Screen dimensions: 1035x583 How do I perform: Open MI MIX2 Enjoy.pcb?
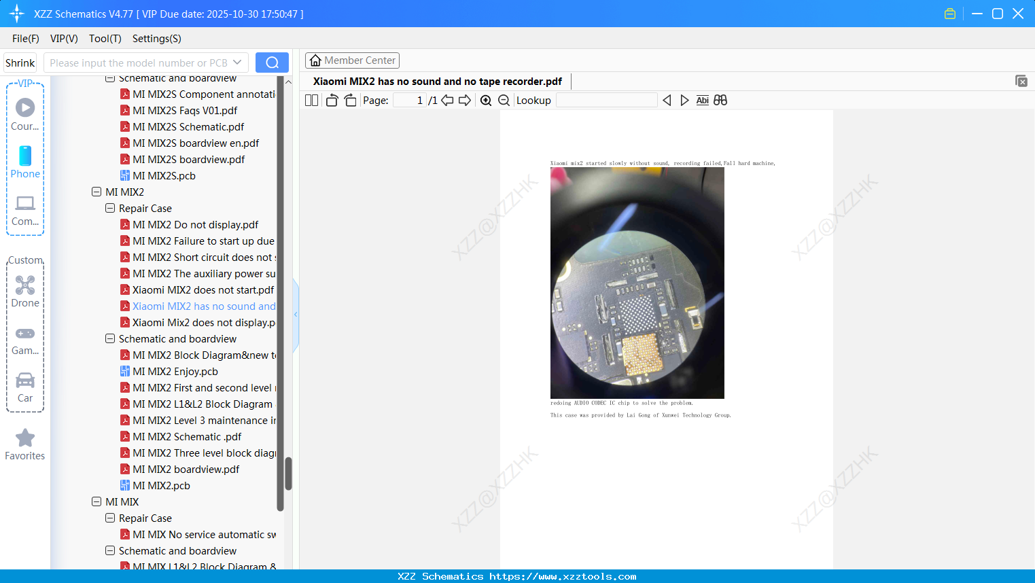[x=175, y=372]
